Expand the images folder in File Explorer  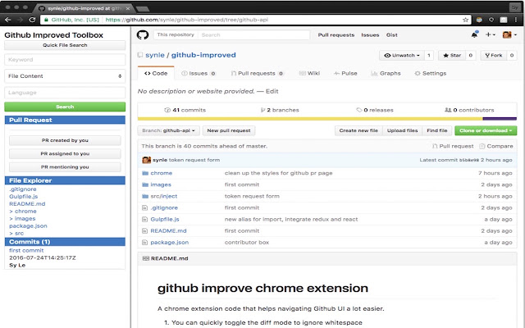click(x=22, y=219)
